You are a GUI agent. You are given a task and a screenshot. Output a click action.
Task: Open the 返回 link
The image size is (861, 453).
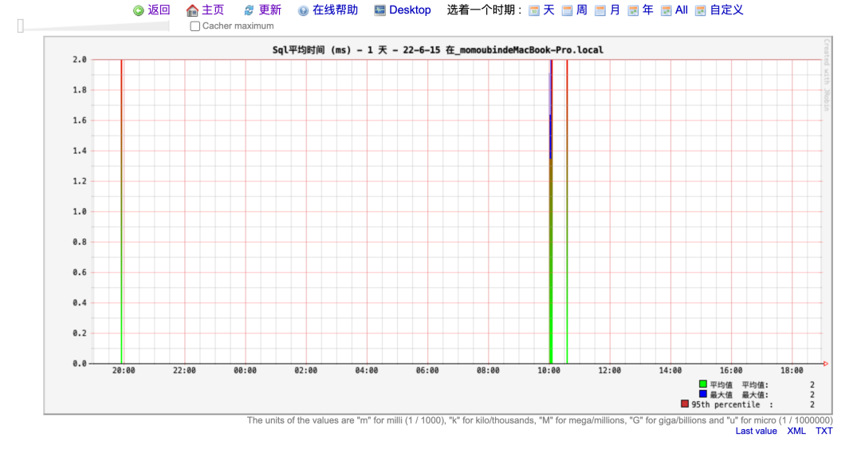click(x=159, y=10)
